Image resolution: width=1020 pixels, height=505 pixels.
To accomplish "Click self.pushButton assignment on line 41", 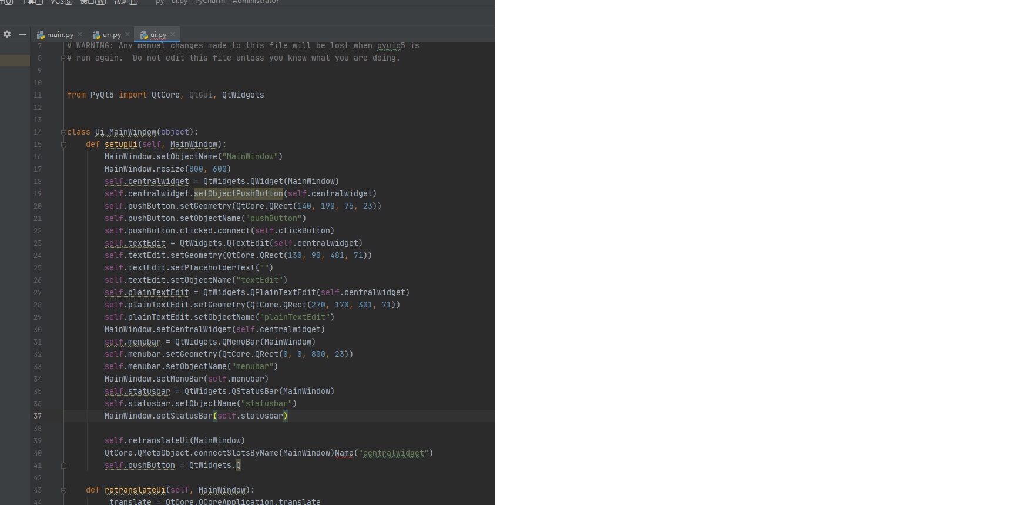I will tap(140, 466).
